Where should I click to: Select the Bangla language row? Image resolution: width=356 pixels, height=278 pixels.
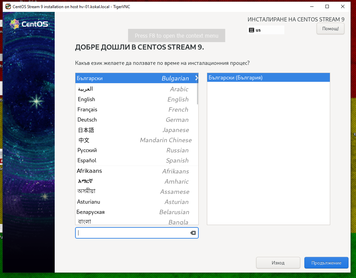pyautogui.click(x=137, y=221)
